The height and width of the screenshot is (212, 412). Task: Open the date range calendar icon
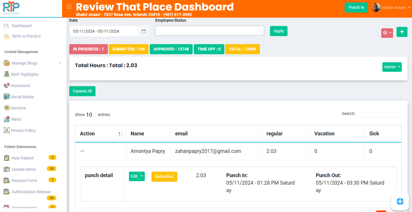144,31
